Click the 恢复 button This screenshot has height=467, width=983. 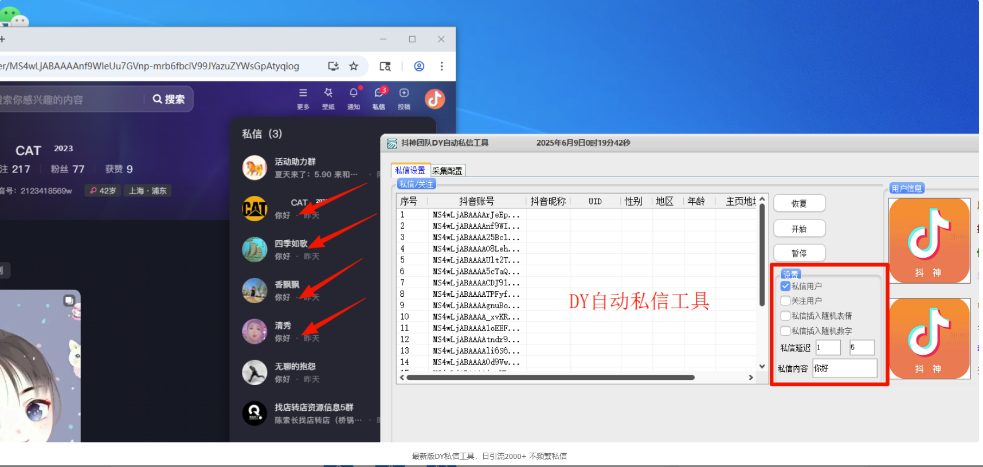[x=800, y=203]
